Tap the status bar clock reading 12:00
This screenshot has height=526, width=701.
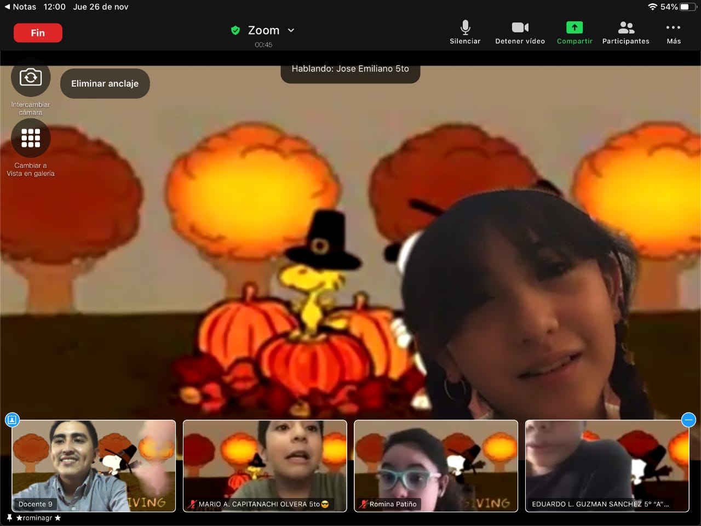pos(54,7)
